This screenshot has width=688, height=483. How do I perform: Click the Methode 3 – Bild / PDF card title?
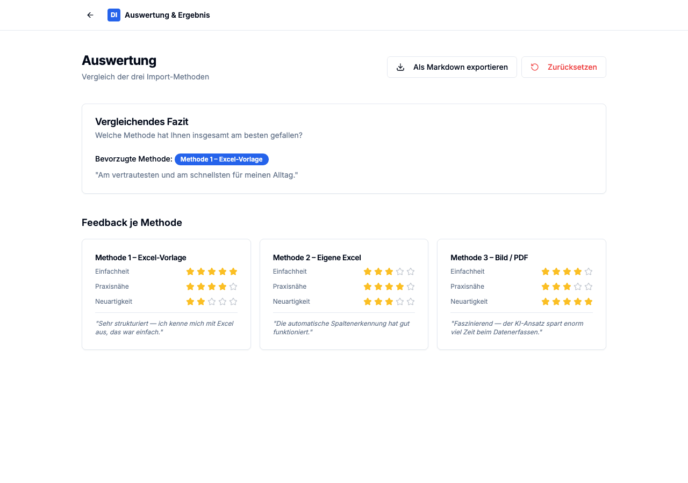(489, 258)
